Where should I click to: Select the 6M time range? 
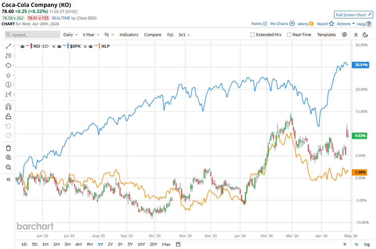click(x=78, y=244)
